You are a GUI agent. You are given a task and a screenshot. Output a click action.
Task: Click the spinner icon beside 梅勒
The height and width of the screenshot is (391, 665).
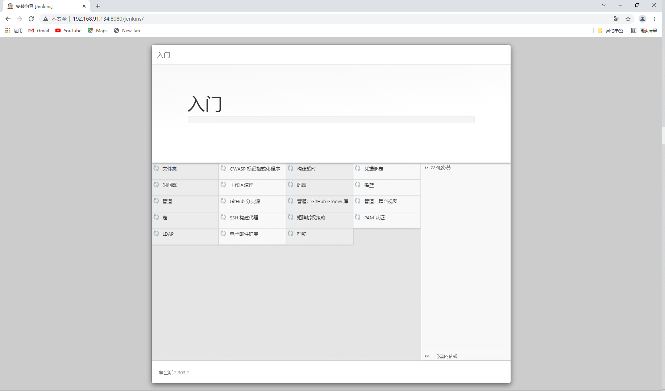coord(291,234)
